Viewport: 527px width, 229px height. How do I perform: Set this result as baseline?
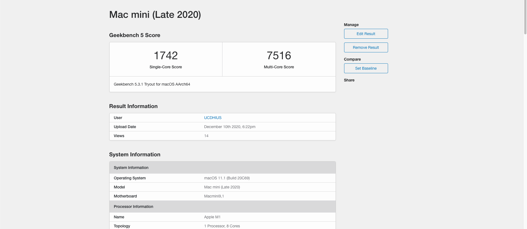click(x=366, y=68)
